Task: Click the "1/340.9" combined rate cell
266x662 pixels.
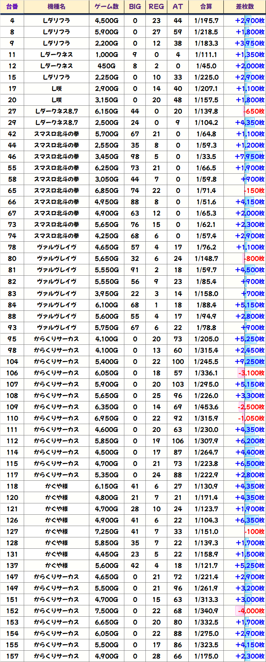Action: (206, 611)
